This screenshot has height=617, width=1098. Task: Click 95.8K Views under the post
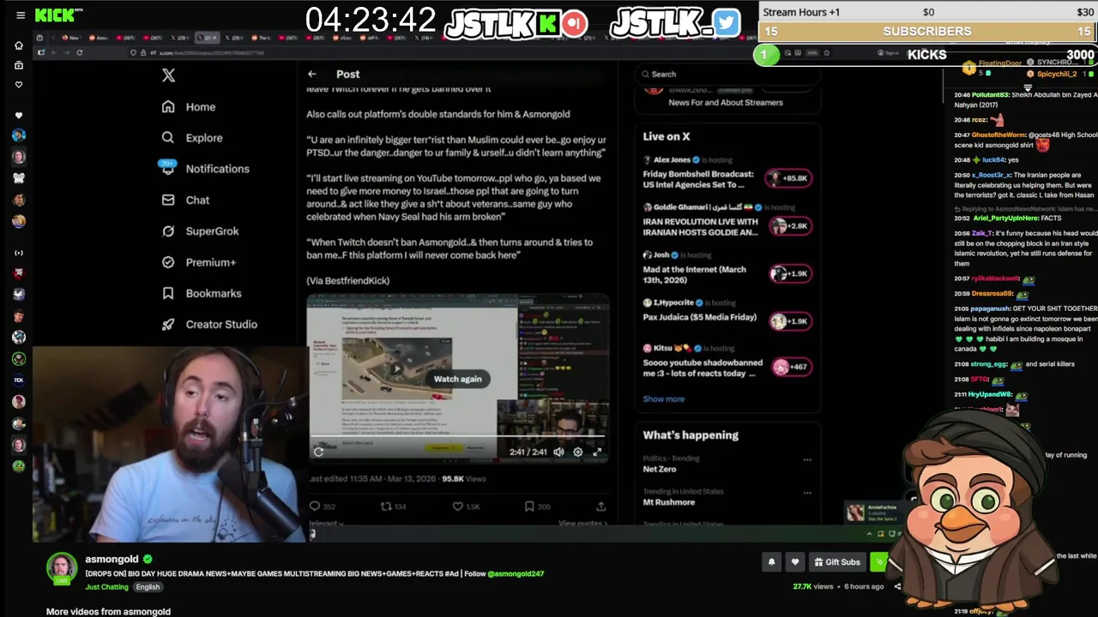click(x=463, y=479)
